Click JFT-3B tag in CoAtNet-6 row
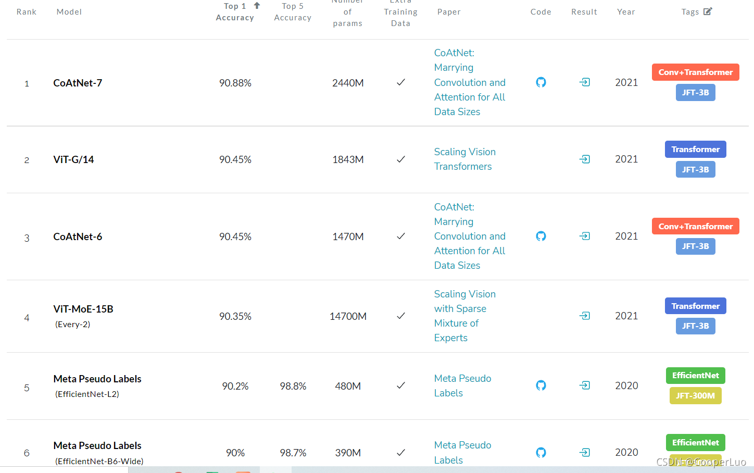 coord(695,246)
